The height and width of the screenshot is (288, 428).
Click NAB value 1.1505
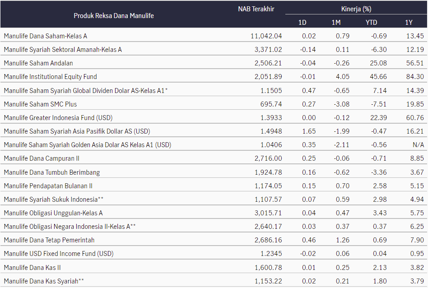[271, 90]
